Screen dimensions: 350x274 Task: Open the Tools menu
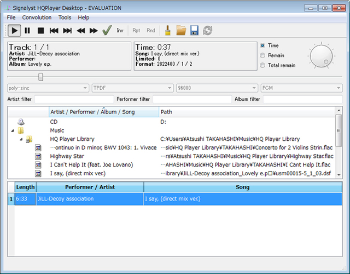pyautogui.click(x=65, y=18)
